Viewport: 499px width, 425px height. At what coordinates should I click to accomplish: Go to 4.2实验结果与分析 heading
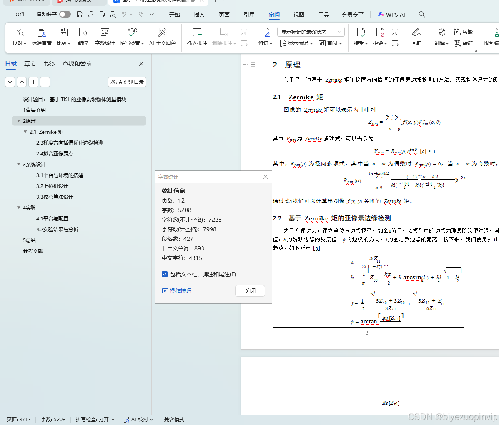[x=57, y=229]
